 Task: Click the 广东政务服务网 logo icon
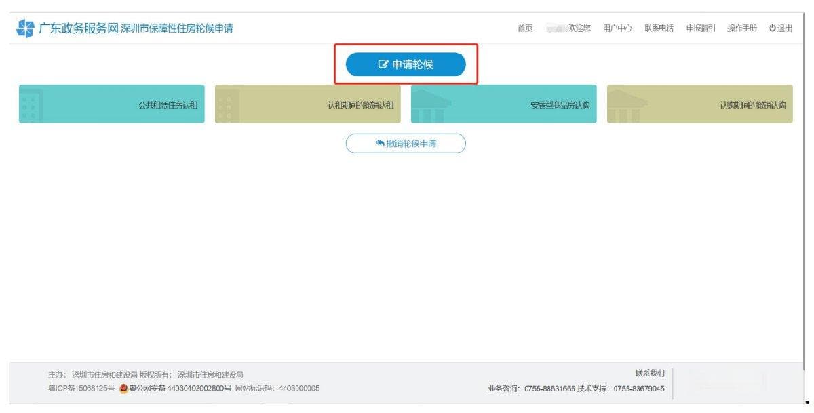25,28
